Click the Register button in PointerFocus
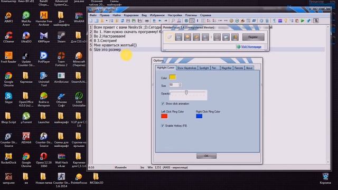The width and height of the screenshot is (338, 190). [253, 37]
